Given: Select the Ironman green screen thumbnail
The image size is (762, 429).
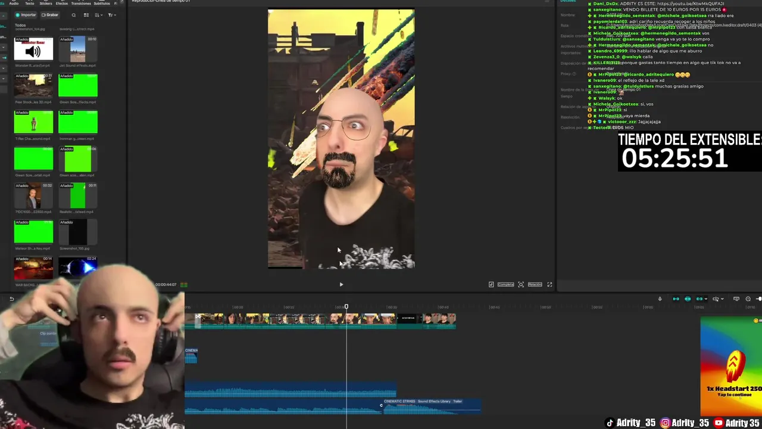Looking at the screenshot, I should [78, 122].
